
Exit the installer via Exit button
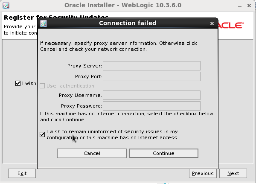(x=22, y=173)
